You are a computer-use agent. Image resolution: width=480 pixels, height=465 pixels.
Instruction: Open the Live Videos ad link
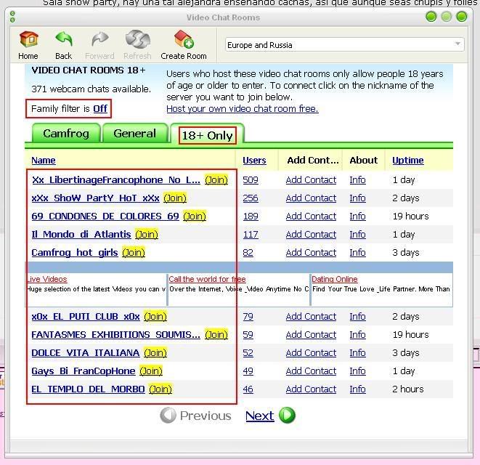pyautogui.click(x=46, y=279)
